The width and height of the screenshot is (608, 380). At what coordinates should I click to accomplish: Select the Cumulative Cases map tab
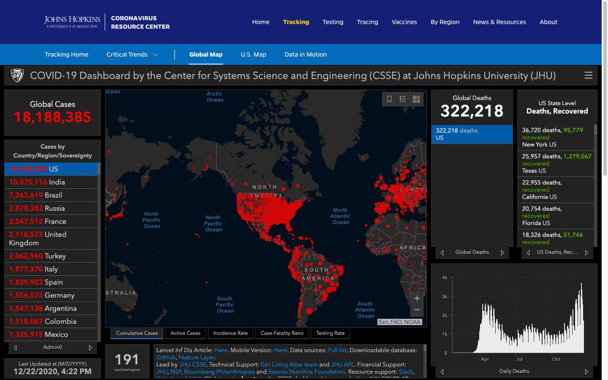(x=137, y=333)
